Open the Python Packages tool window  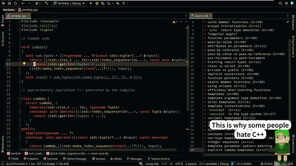74,159
